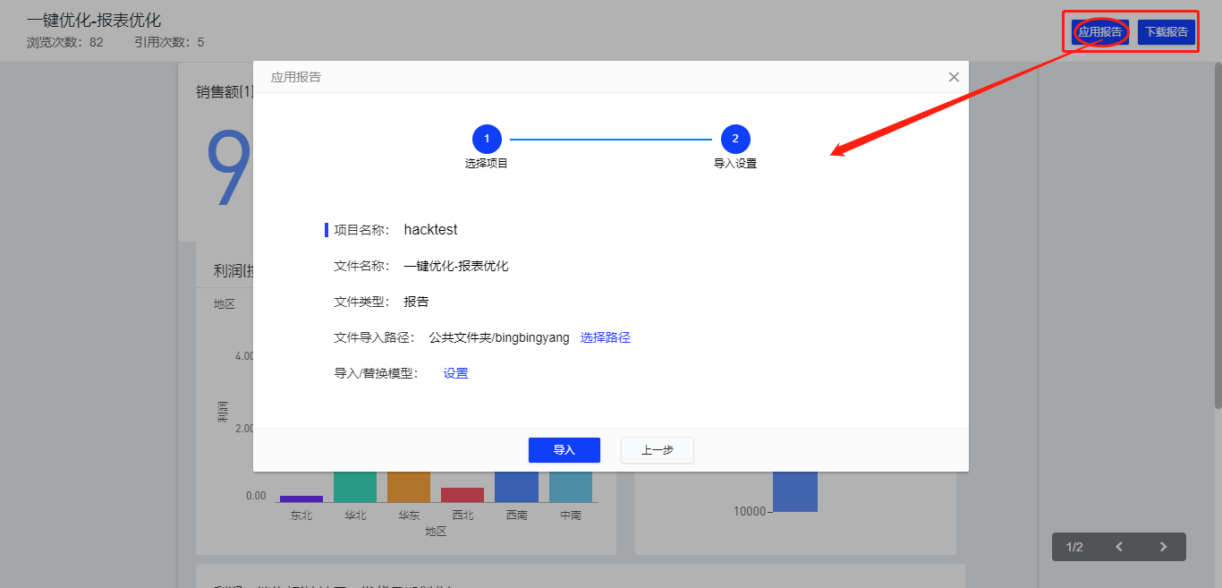Open the 选择路径 link
This screenshot has height=588, width=1222.
pyautogui.click(x=606, y=337)
